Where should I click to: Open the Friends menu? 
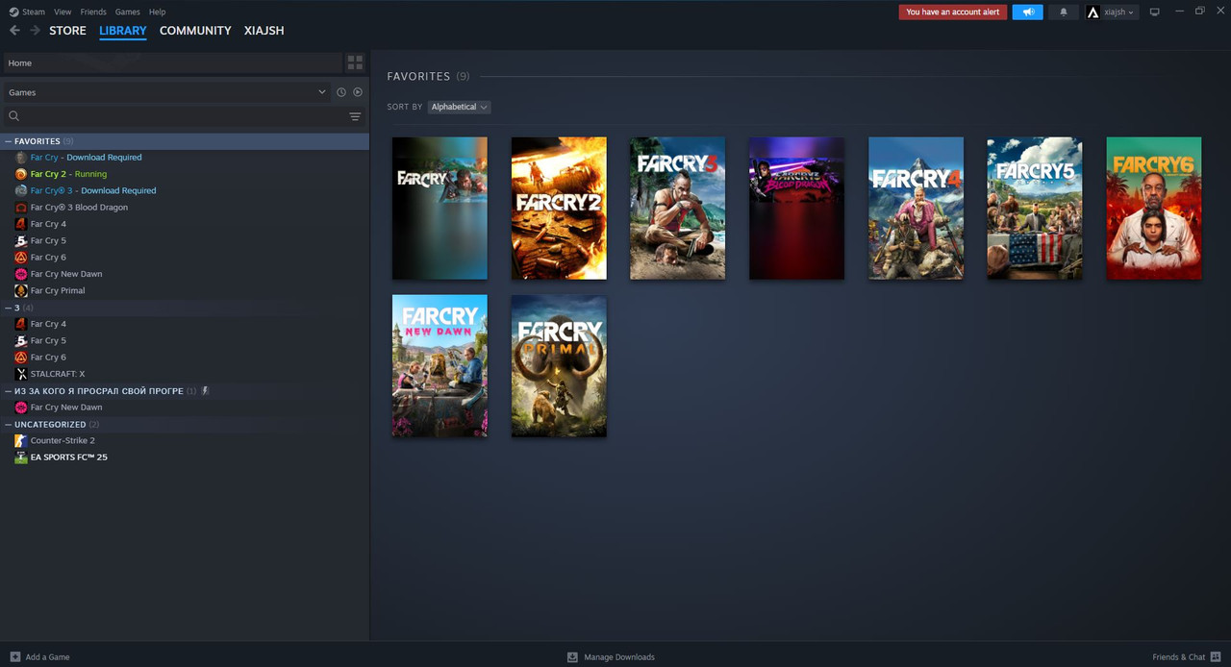(x=93, y=12)
